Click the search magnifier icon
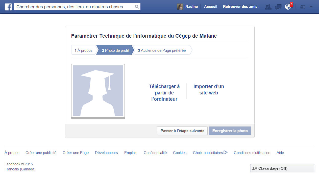The height and width of the screenshot is (178, 319). pyautogui.click(x=137, y=7)
